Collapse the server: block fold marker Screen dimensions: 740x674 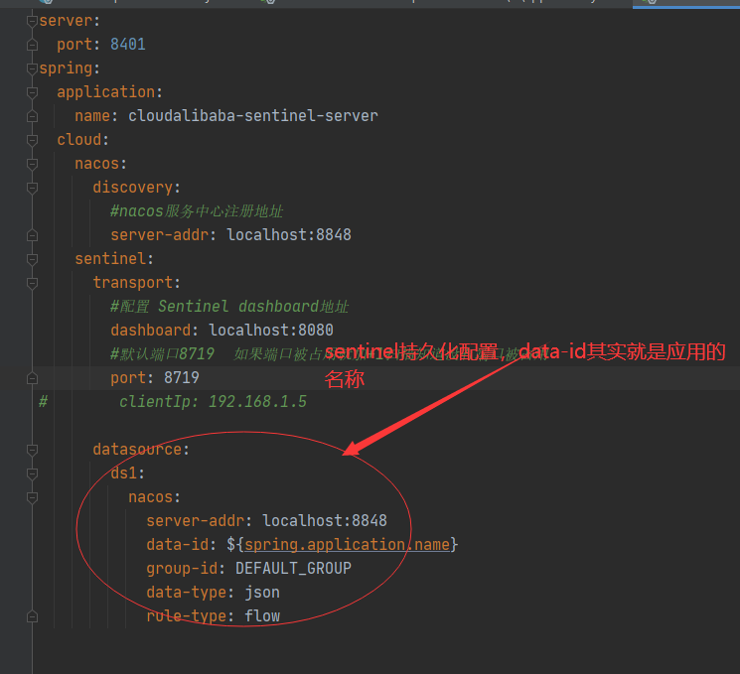tap(32, 21)
